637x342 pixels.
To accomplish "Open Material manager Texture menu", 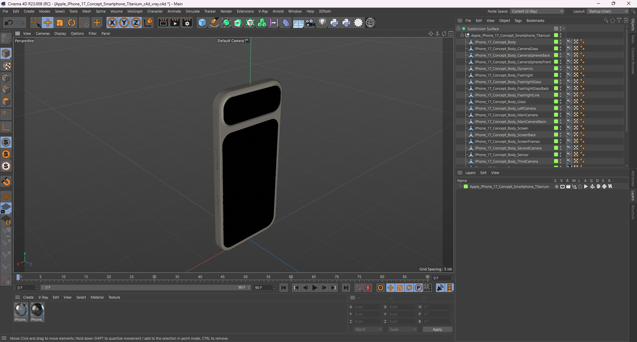I will click(114, 297).
